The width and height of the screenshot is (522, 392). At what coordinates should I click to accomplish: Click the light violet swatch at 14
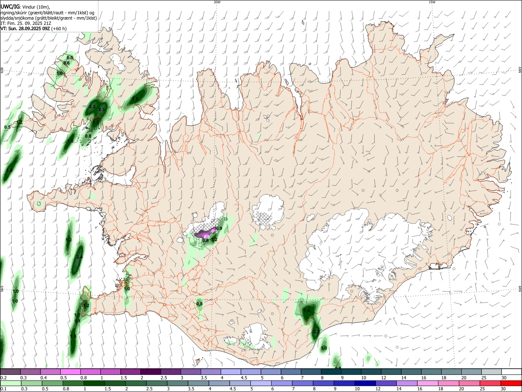point(407,383)
